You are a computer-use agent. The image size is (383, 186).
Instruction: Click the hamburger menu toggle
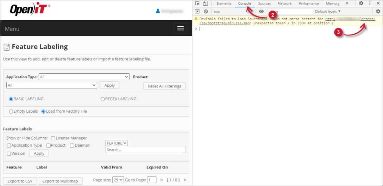181,28
